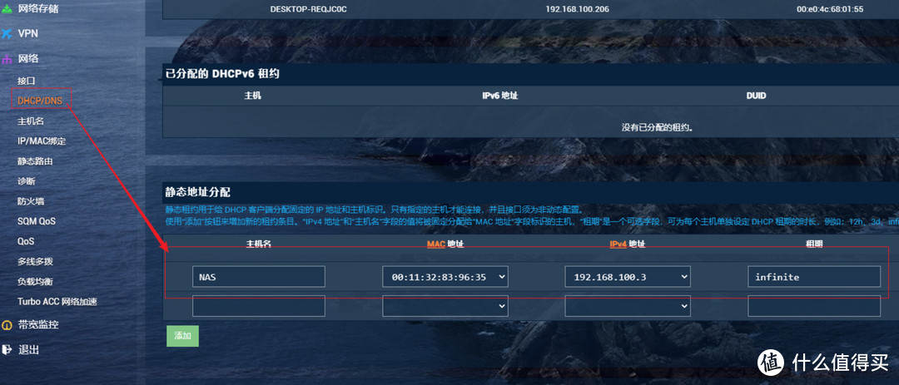The width and height of the screenshot is (899, 385).
Task: Click the MAC link in column header
Action: 435,244
